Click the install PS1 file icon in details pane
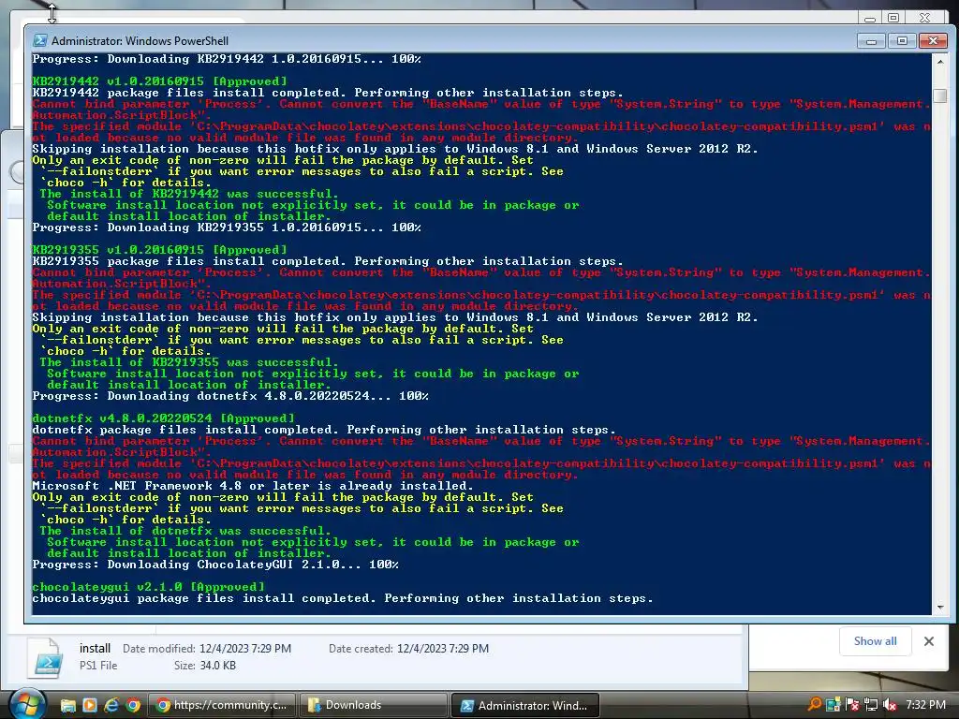This screenshot has width=959, height=719. coord(46,658)
